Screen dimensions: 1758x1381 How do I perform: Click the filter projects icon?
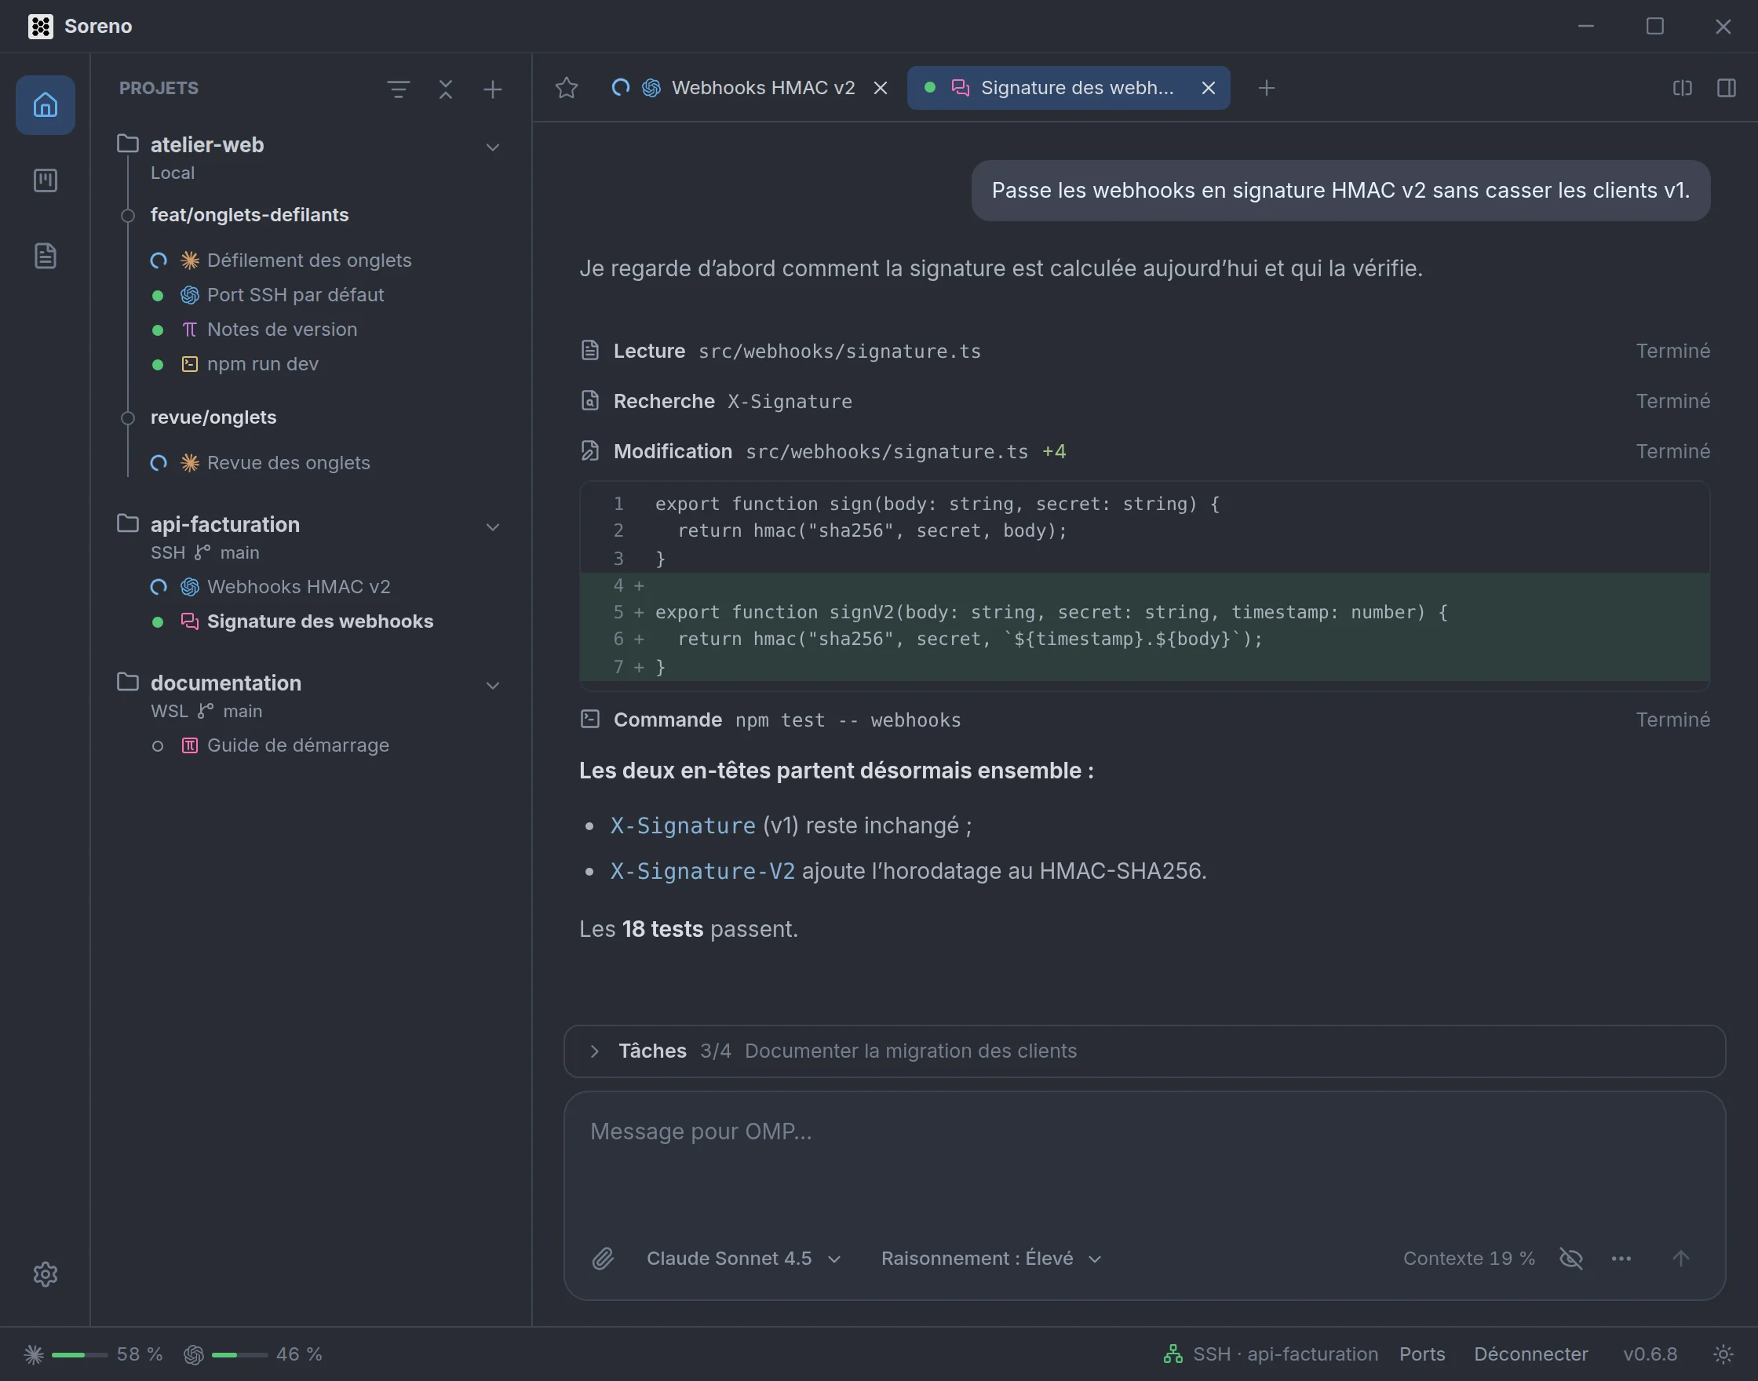(398, 89)
